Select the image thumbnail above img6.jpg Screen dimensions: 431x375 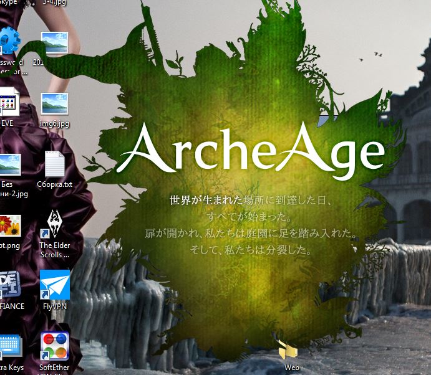(x=54, y=42)
